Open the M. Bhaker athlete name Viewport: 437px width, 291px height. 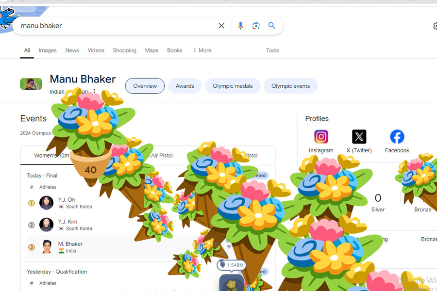[x=70, y=244]
